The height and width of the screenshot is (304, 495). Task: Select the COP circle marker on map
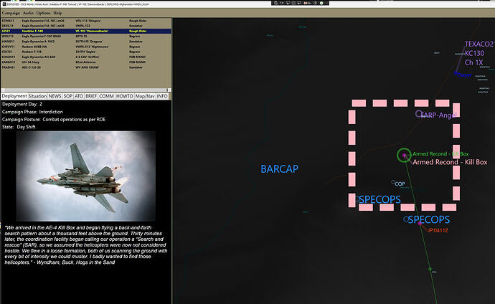pyautogui.click(x=392, y=183)
